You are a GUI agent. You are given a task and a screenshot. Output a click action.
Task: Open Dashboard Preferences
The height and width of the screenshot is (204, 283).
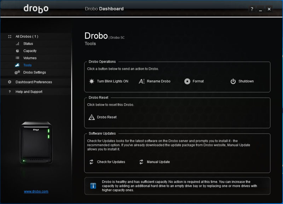(34, 82)
